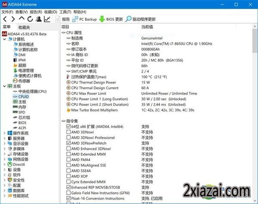Toggle AMD Extended MMX checkbox
The image size is (258, 204).
pyautogui.click(x=68, y=154)
